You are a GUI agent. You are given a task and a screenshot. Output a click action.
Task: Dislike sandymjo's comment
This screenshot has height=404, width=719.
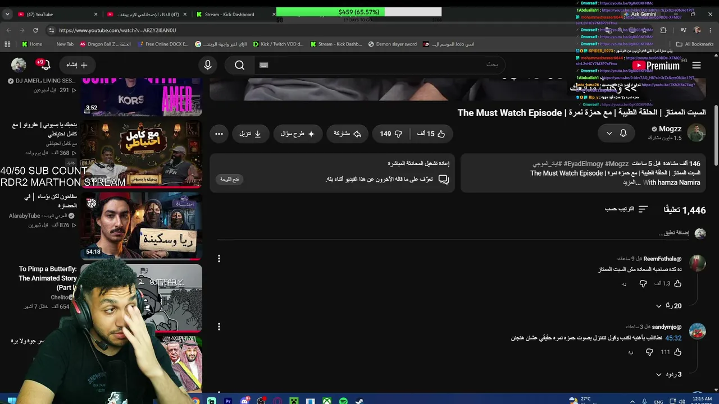coord(649,352)
